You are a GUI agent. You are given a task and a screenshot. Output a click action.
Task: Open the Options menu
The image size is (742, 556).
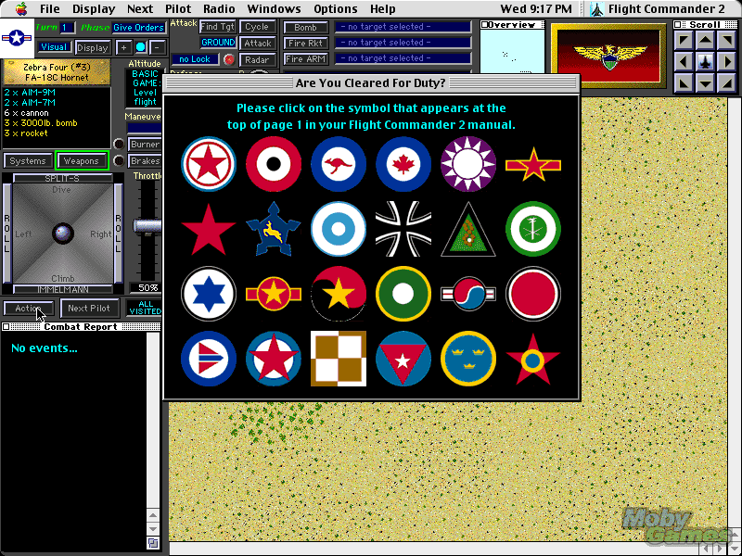pyautogui.click(x=335, y=9)
